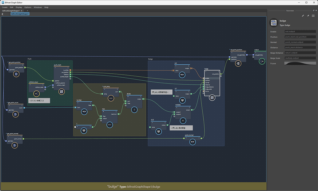Select the sticky note beside the 0.7 node
318x191 pixels.
(x=162, y=92)
